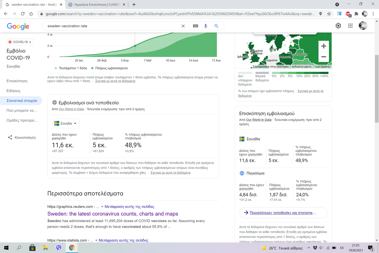379x253 pixels.
Task: Open the Reuters result options dropdown arrow
Action: (102, 207)
